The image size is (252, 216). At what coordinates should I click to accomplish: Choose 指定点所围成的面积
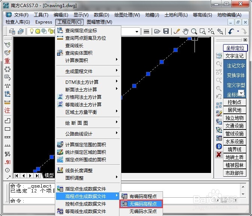88,159
